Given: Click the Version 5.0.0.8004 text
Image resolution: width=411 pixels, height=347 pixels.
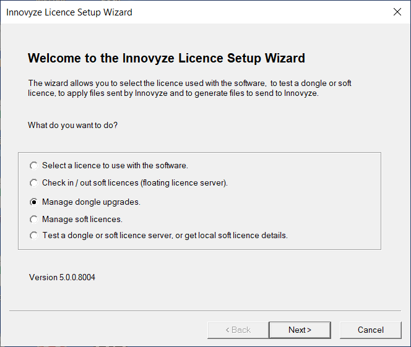Looking at the screenshot, I should [62, 277].
